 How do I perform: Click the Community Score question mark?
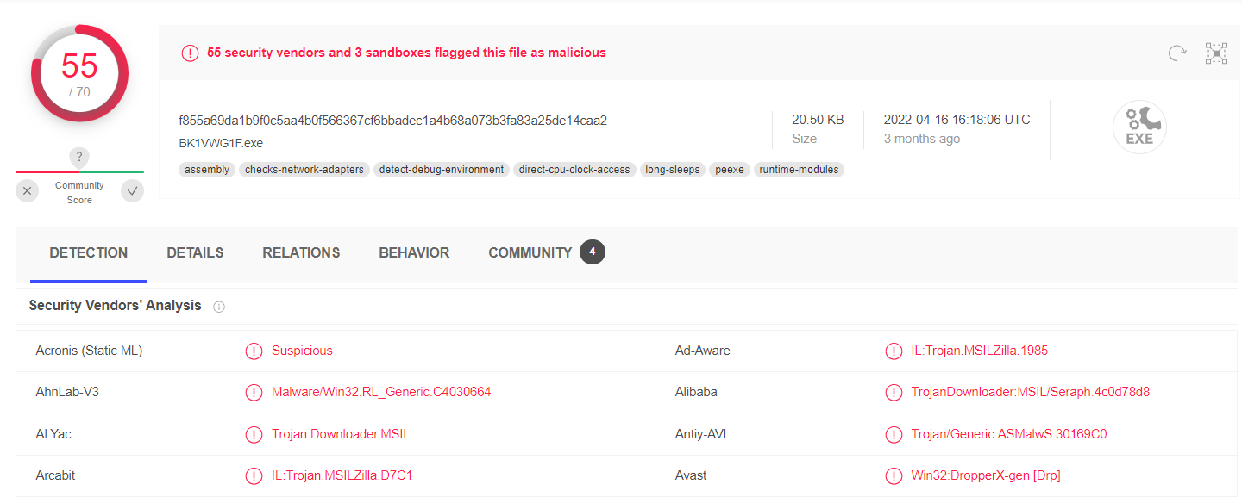tap(78, 157)
